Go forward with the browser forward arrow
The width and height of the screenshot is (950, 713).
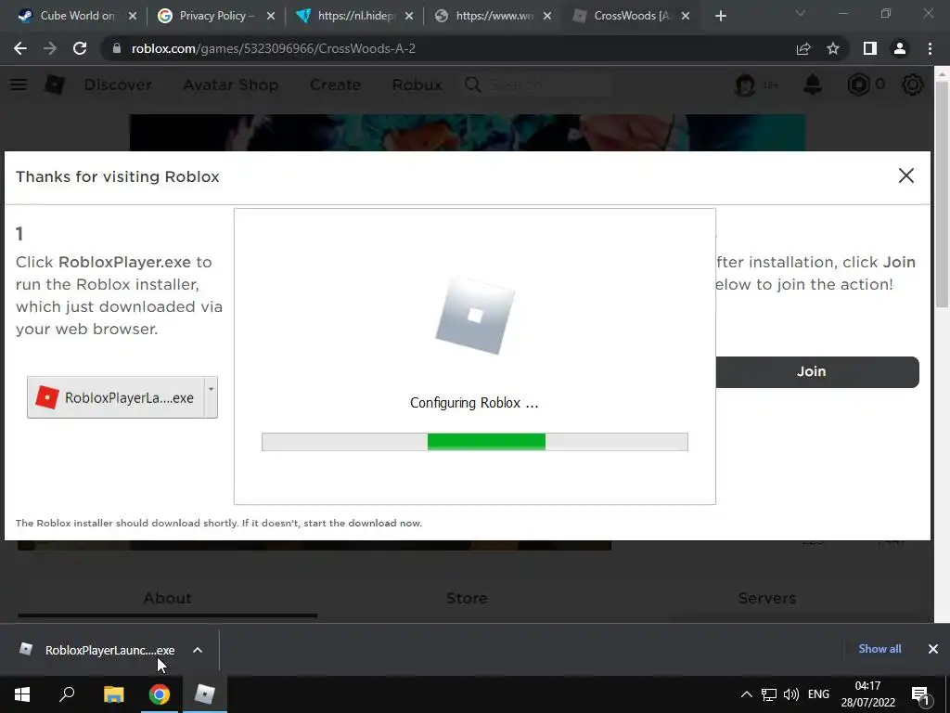50,48
